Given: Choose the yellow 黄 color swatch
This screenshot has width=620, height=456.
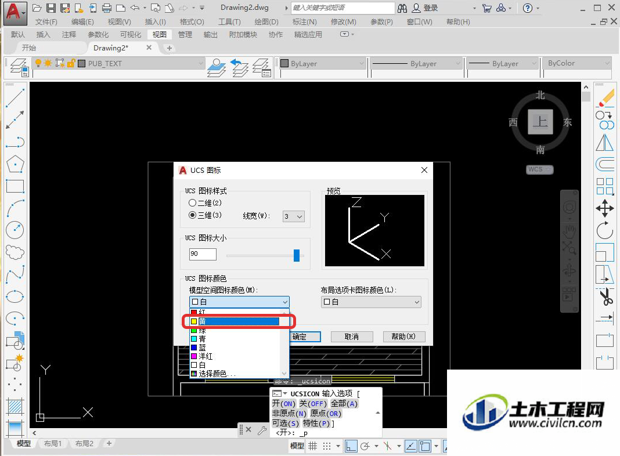Looking at the screenshot, I should coord(194,321).
